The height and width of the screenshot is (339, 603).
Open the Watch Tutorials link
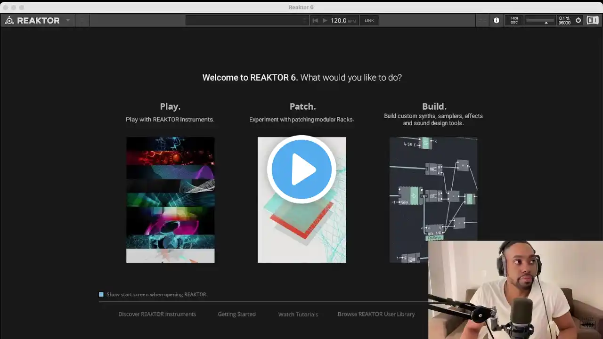point(298,314)
